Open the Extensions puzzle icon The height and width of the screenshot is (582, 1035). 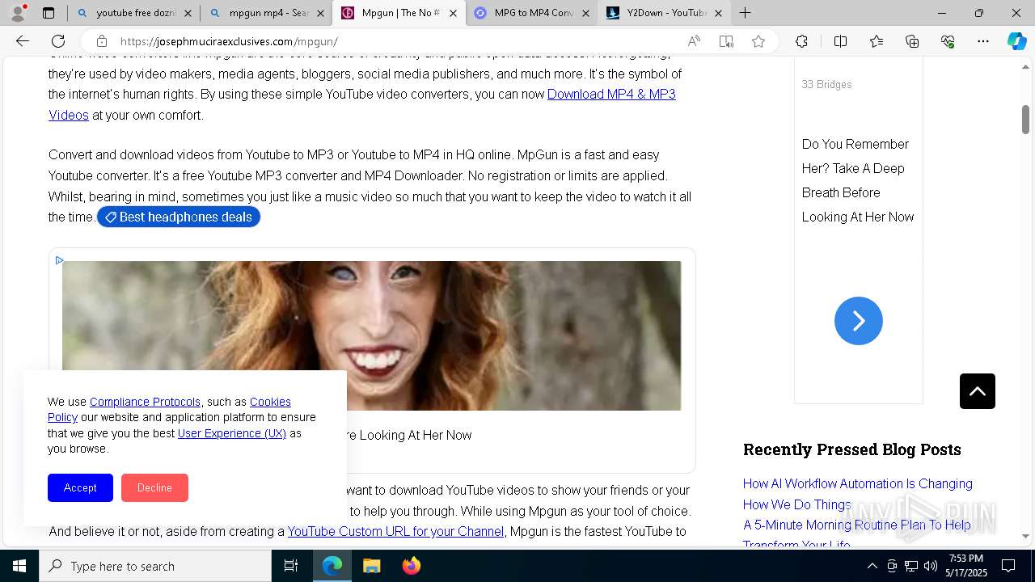pyautogui.click(x=801, y=41)
